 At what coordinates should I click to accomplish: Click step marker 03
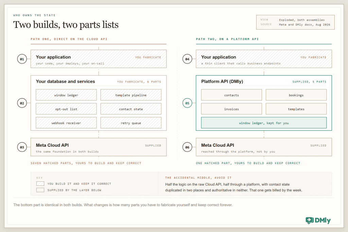pos(22,147)
